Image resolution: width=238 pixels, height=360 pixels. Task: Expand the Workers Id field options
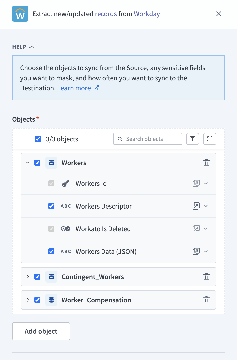pyautogui.click(x=206, y=183)
